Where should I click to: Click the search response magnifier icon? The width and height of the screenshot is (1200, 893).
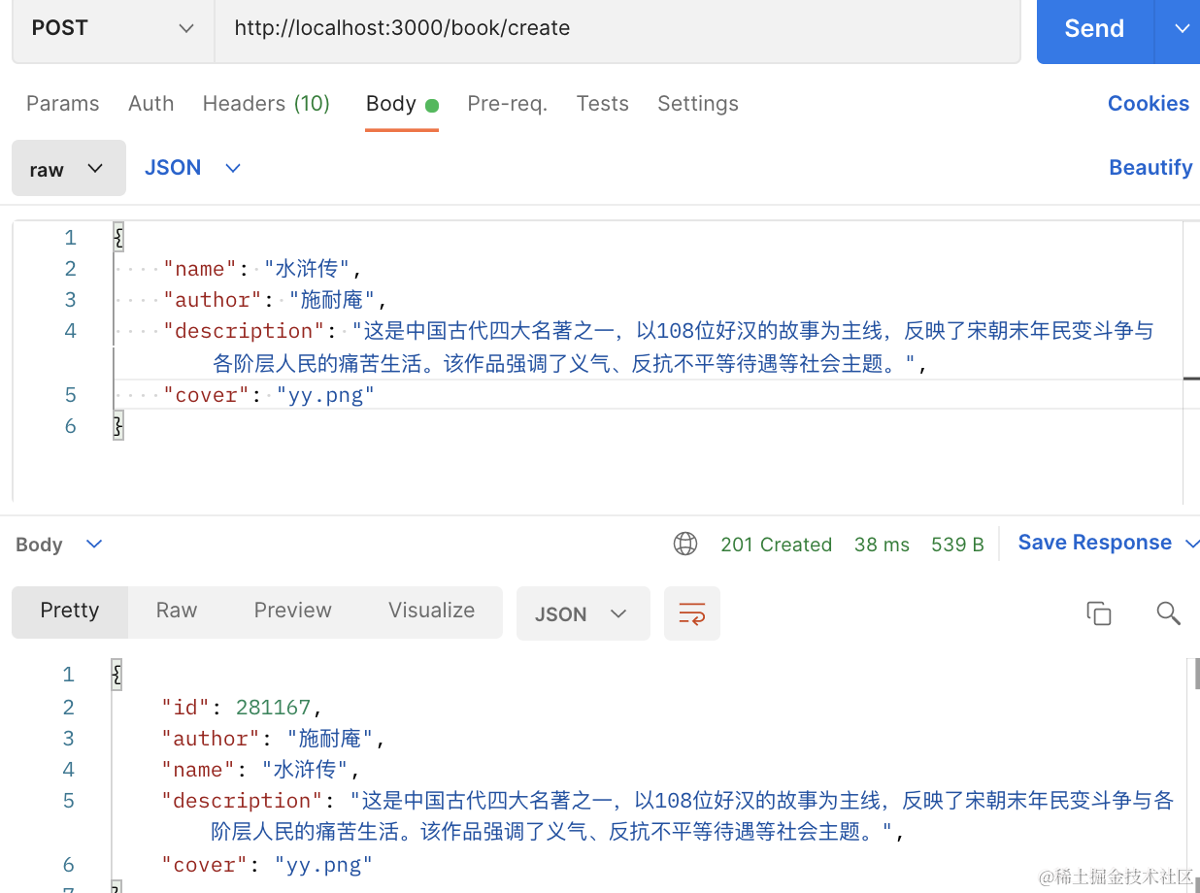1168,613
